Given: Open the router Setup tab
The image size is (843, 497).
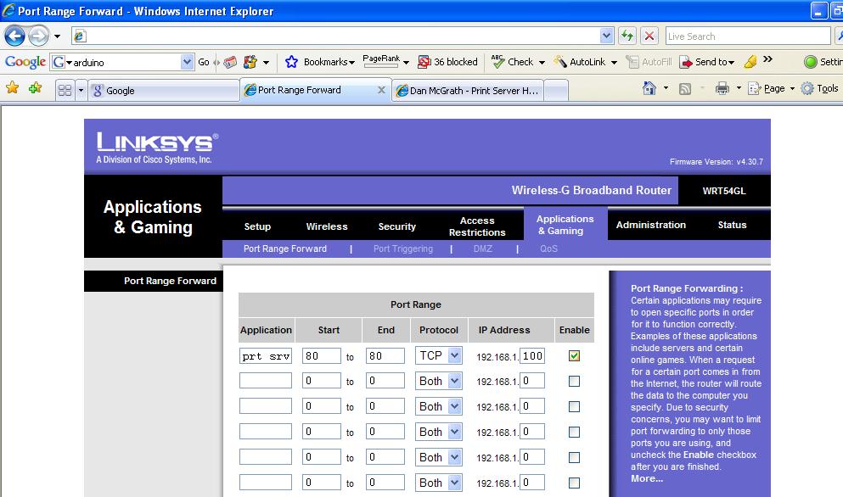Looking at the screenshot, I should click(257, 226).
